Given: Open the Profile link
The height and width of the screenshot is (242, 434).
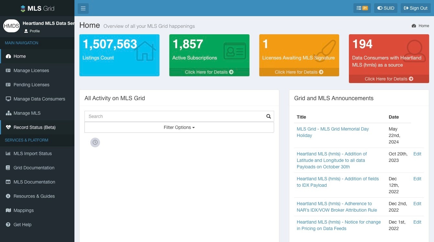Looking at the screenshot, I should tap(32, 31).
